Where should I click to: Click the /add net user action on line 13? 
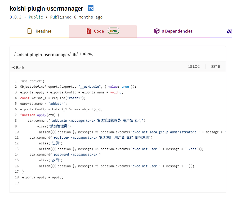[120, 149]
